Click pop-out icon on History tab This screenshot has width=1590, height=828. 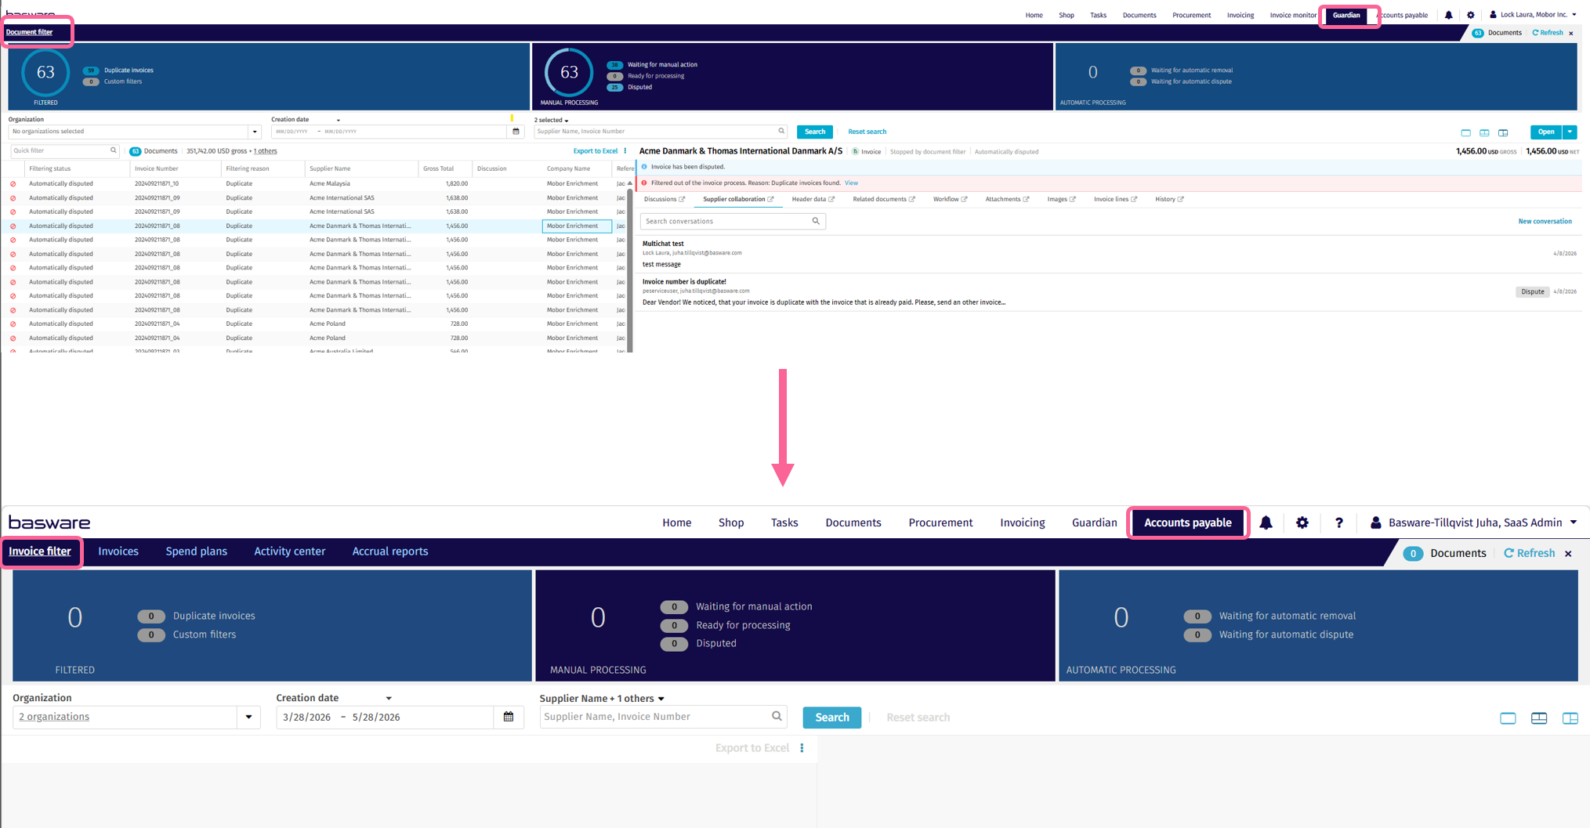pos(1180,200)
